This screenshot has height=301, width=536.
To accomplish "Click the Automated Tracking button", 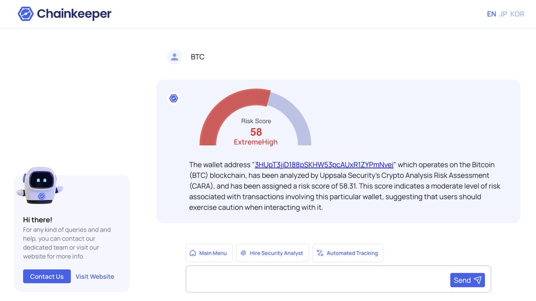I will tap(348, 253).
